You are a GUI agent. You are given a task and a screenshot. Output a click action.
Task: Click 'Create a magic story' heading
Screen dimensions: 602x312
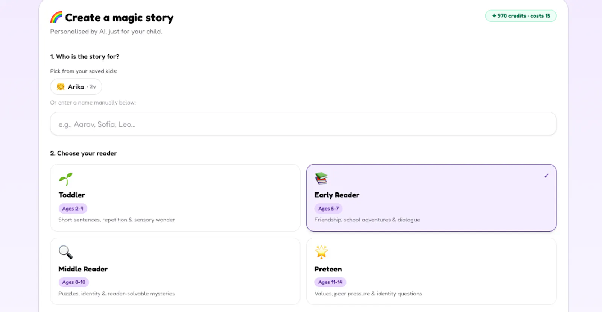(x=119, y=18)
